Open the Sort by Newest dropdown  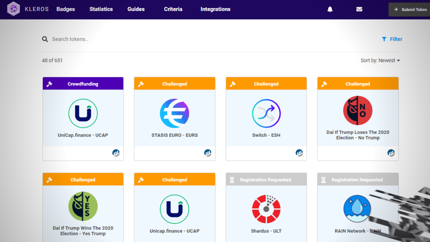tap(380, 61)
